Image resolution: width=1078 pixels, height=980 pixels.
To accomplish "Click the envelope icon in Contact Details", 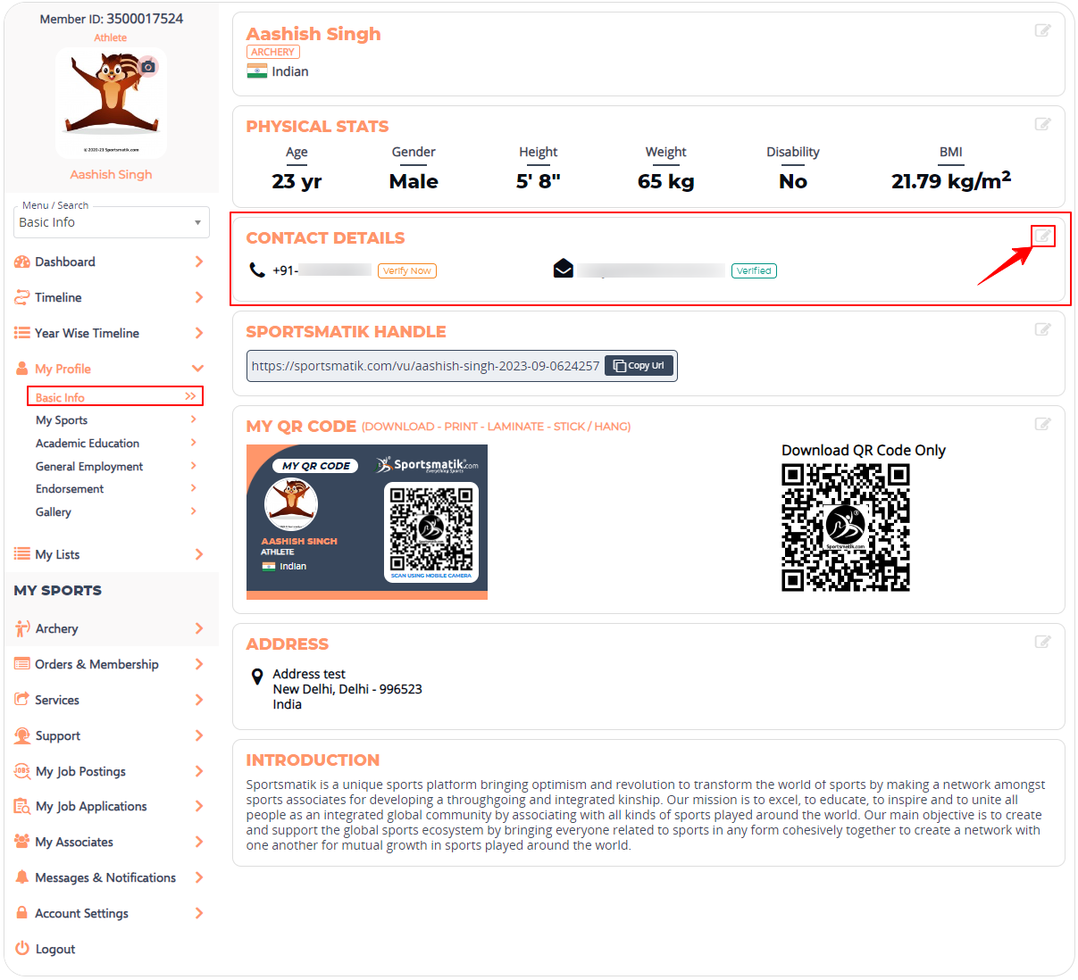I will tap(564, 269).
